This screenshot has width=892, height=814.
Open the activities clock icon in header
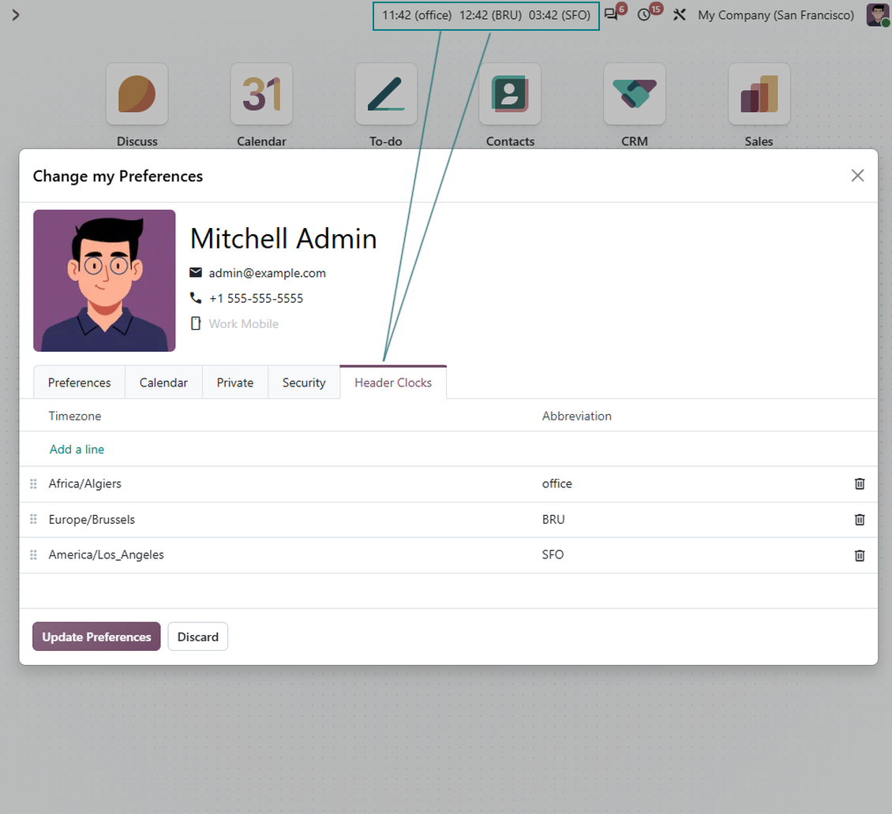click(x=644, y=15)
